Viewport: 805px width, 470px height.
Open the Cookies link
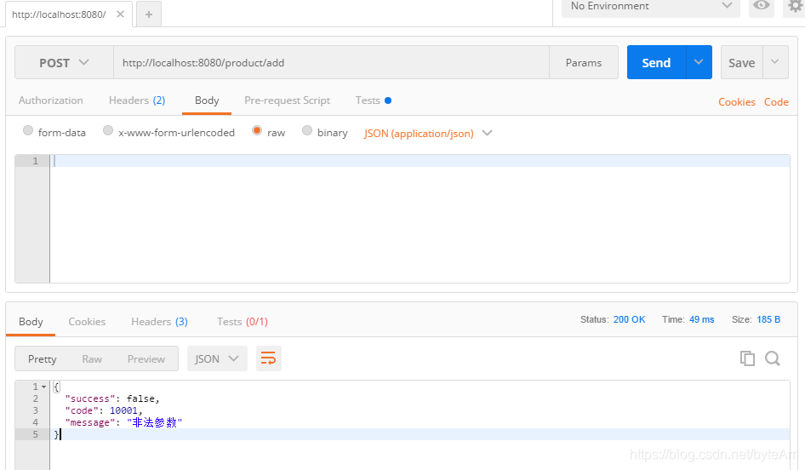pos(737,101)
